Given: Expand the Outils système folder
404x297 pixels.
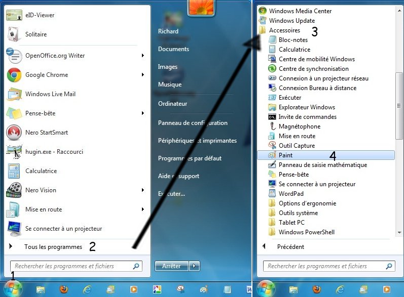Looking at the screenshot, I should [x=293, y=213].
